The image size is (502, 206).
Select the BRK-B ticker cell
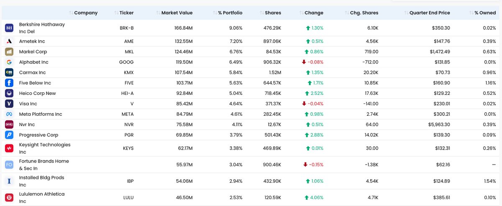[127, 28]
